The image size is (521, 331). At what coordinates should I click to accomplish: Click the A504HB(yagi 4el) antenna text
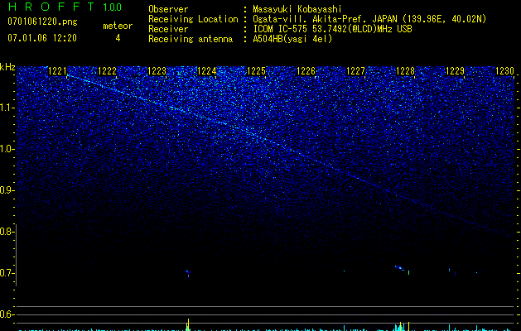click(292, 39)
